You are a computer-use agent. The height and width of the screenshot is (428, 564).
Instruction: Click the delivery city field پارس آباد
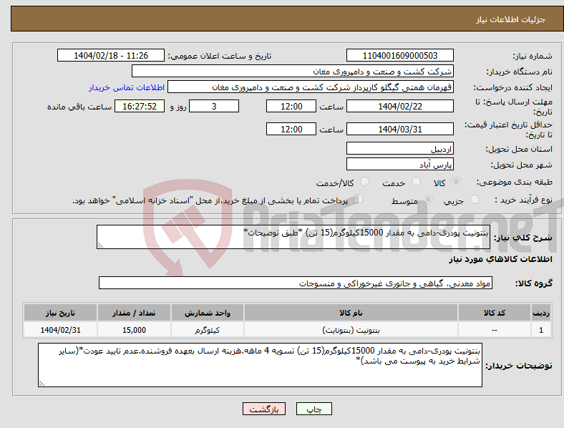(400, 164)
